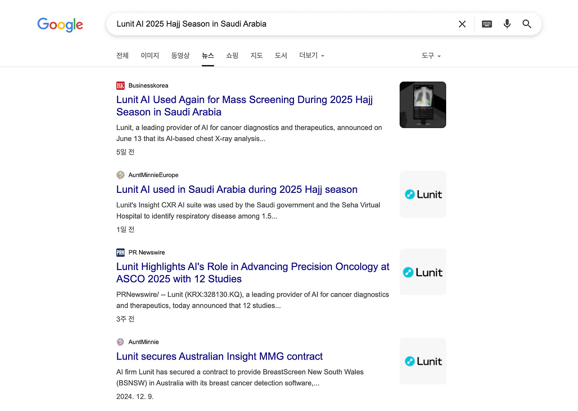This screenshot has height=411, width=578.
Task: Click the '5일 전' timestamp
Action: coord(126,152)
